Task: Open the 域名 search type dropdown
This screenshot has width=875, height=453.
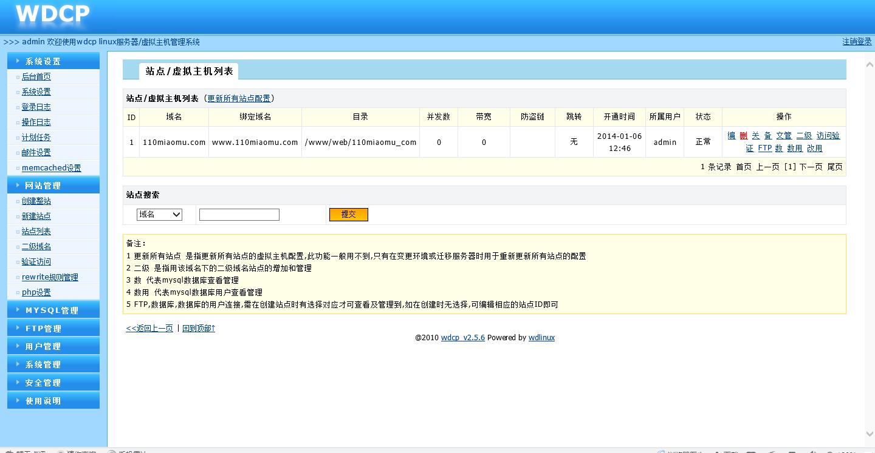Action: tap(159, 214)
